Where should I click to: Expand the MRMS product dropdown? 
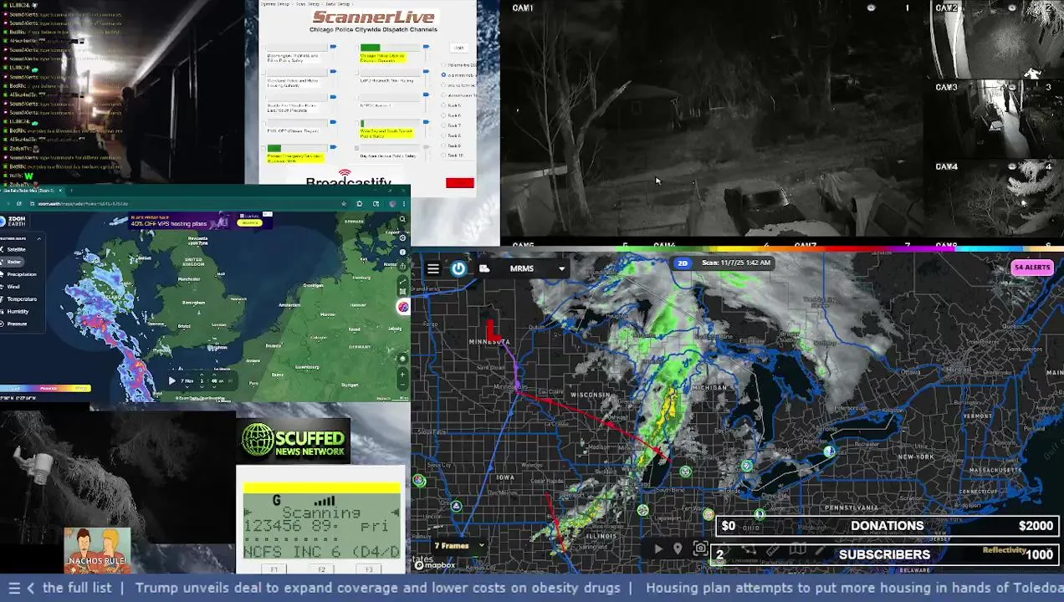point(561,268)
